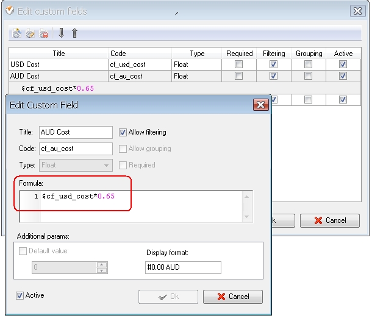372x316 pixels.
Task: Close the Edit custom fields window
Action: (x=358, y=11)
